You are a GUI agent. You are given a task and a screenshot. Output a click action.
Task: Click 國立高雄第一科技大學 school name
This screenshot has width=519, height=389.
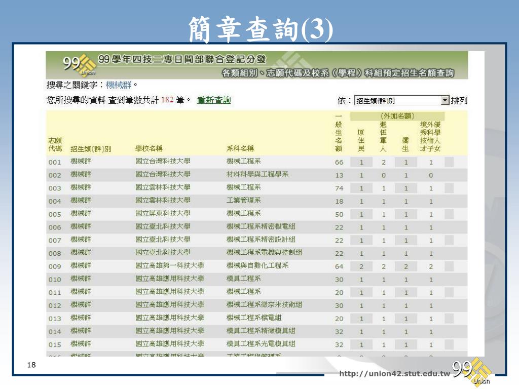(169, 265)
